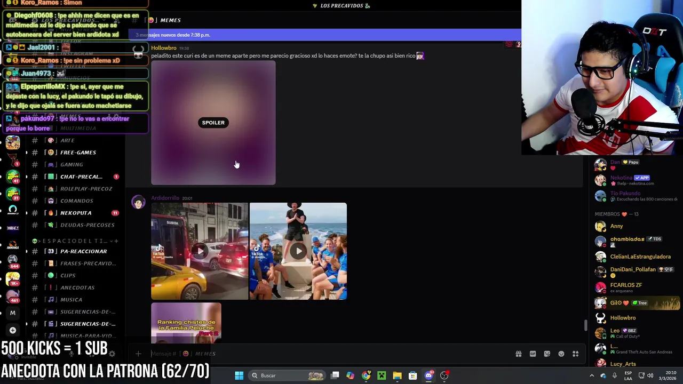Open Ardidorrillo's profile from message author name
The width and height of the screenshot is (683, 384).
click(165, 198)
